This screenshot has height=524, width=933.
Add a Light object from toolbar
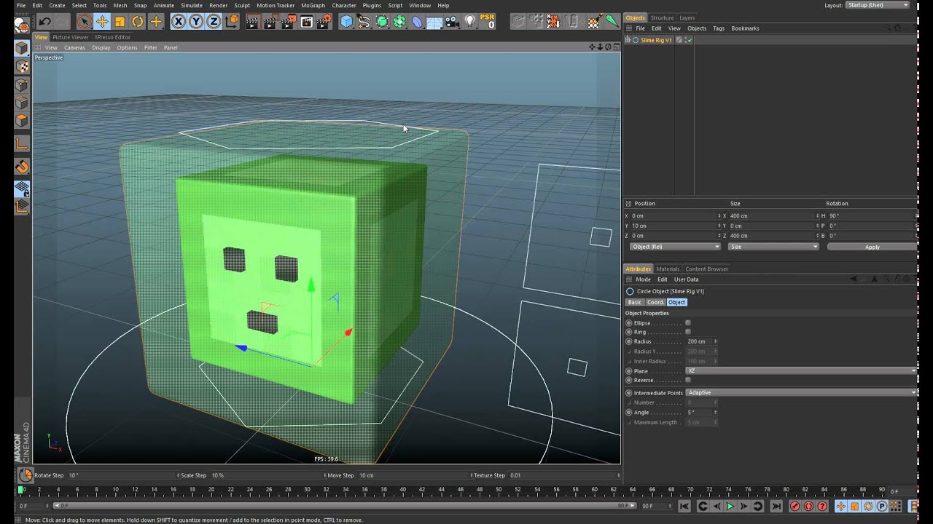pyautogui.click(x=470, y=22)
